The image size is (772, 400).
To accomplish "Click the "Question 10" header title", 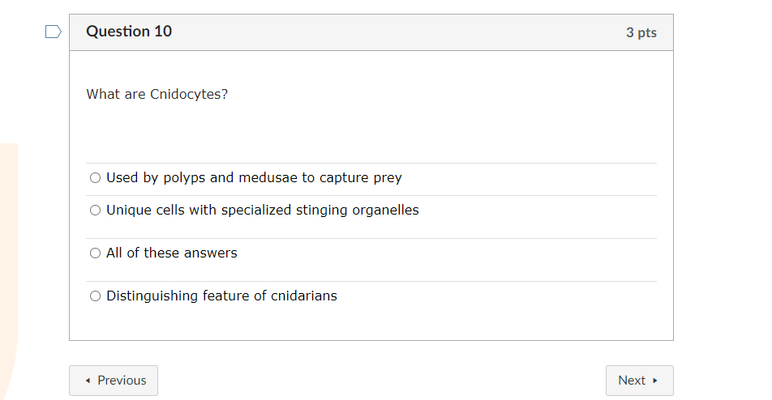I will point(129,32).
